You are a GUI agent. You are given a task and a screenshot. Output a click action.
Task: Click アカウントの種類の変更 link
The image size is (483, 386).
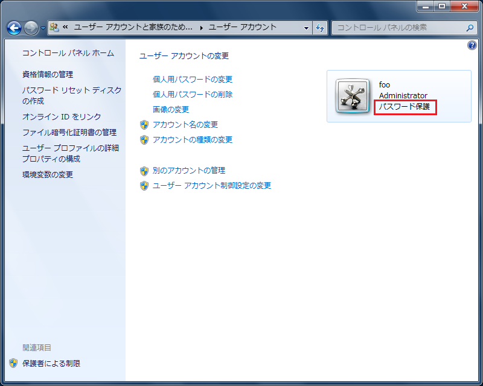tap(193, 140)
